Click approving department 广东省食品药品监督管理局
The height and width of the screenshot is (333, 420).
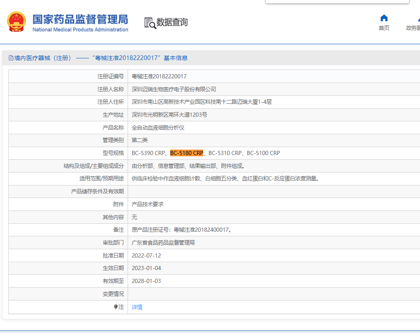(163, 243)
